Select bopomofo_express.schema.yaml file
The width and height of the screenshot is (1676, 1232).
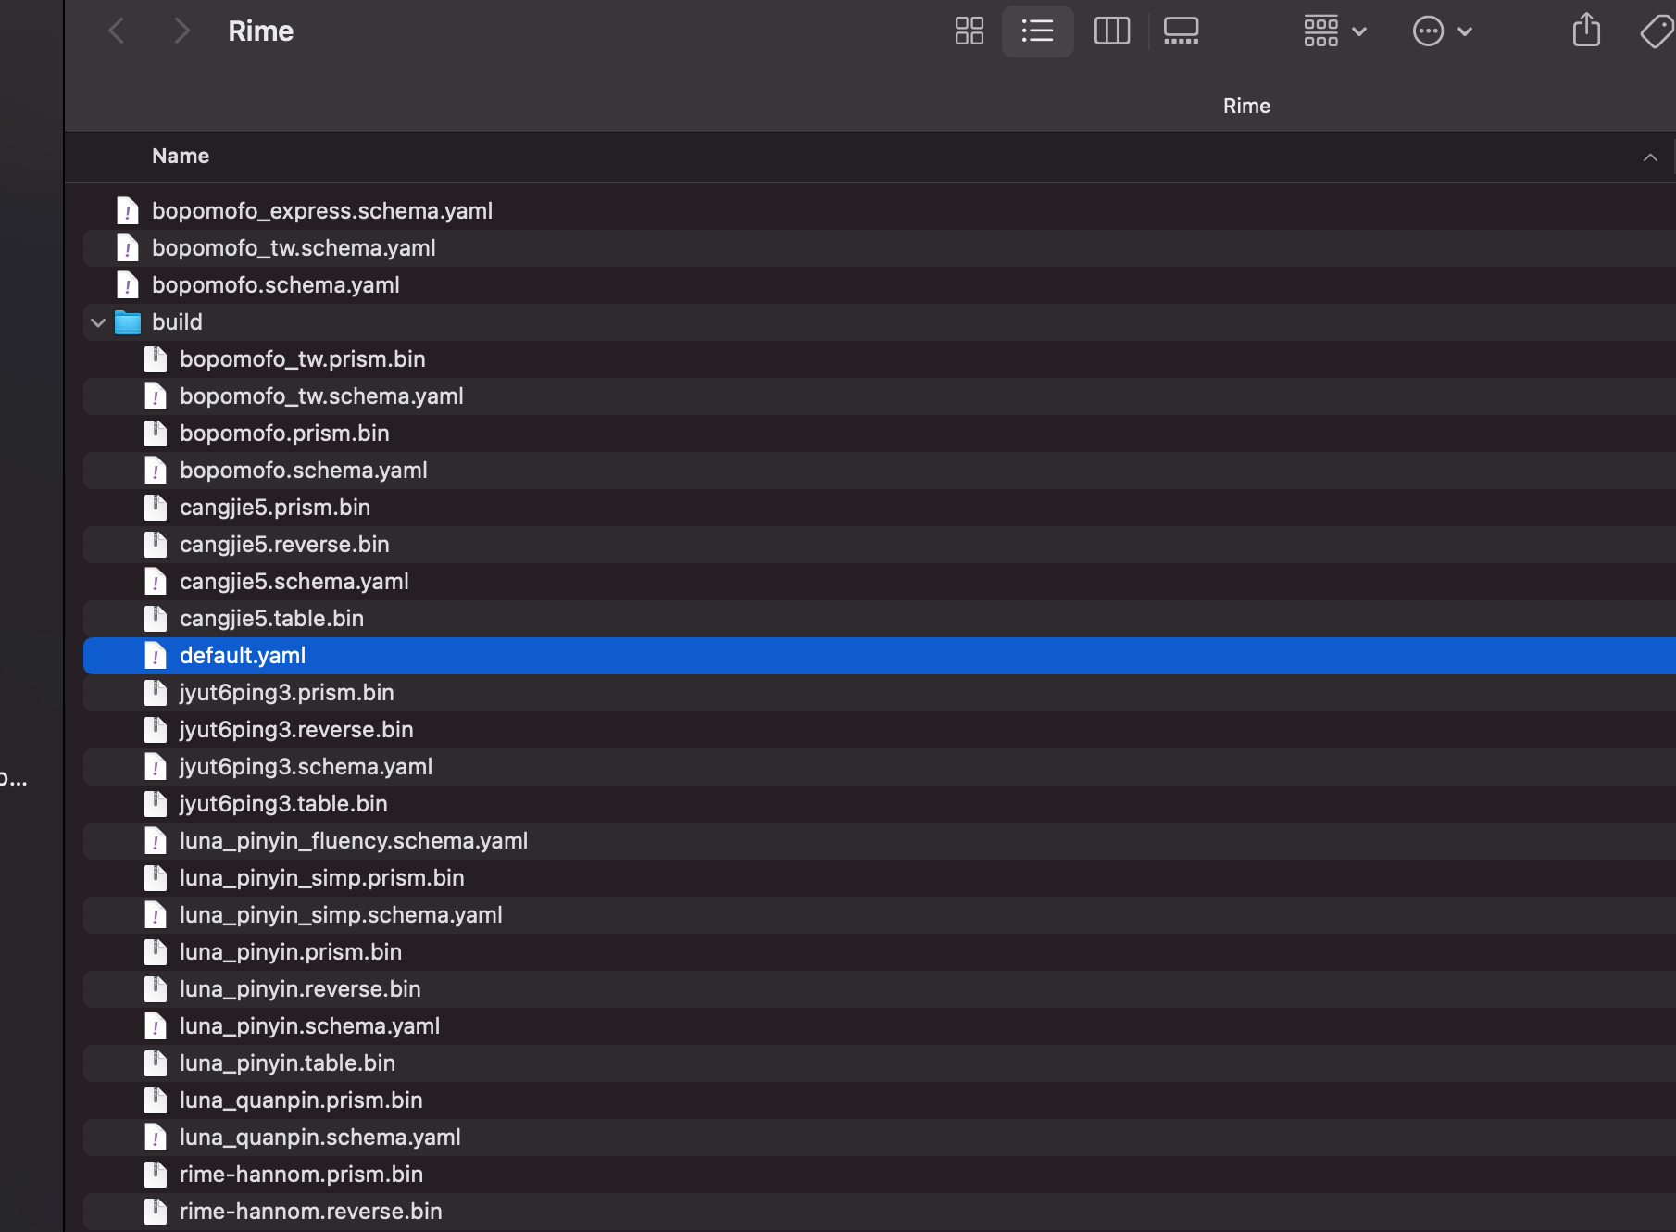[x=322, y=211]
